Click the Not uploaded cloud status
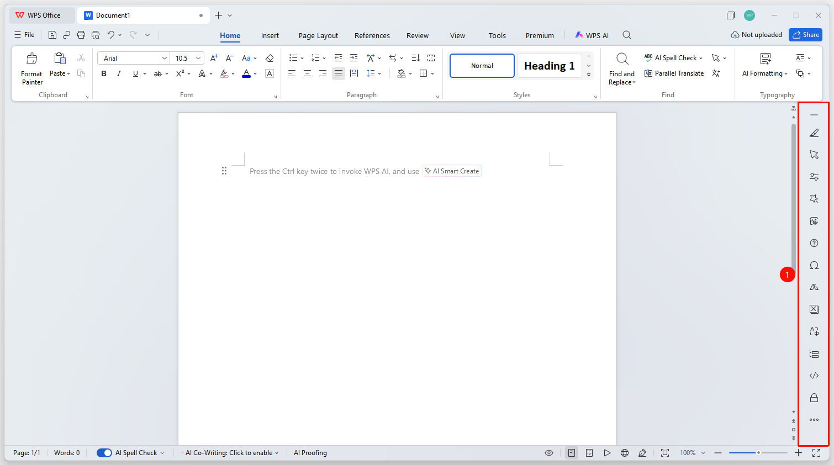The image size is (834, 465). [x=756, y=35]
